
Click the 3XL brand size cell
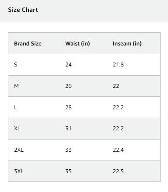click(x=19, y=171)
